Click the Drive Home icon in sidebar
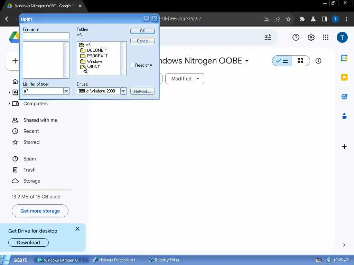The height and width of the screenshot is (265, 354). tap(15, 81)
